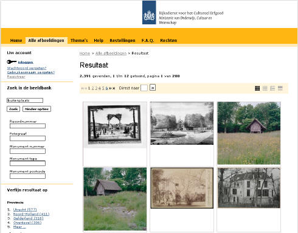Expand more provinces with Meer link
298x233 pixels.
pyautogui.click(x=19, y=227)
